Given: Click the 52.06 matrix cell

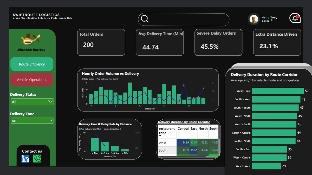Looking at the screenshot, I should [194, 143].
